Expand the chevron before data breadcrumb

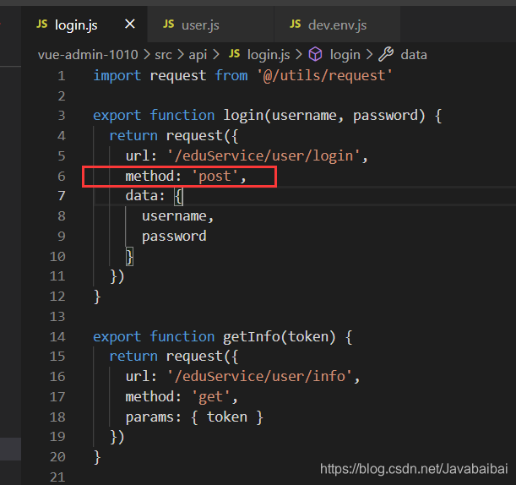tap(369, 54)
